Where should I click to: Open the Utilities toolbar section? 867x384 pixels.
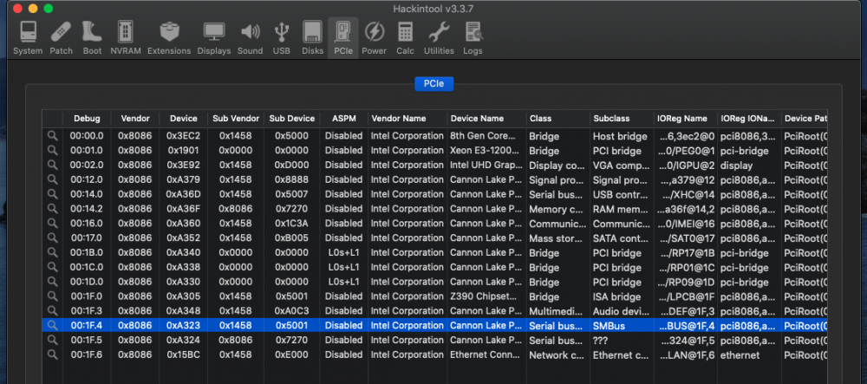[x=439, y=37]
